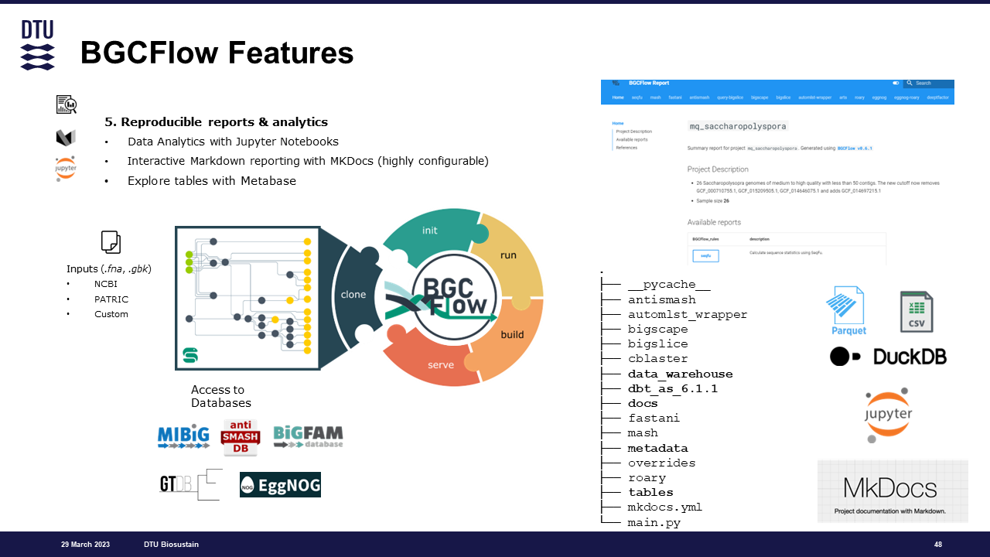The image size is (990, 557).
Task: Click the 'Explore tables with Metabase' bullet
Action: 212,181
